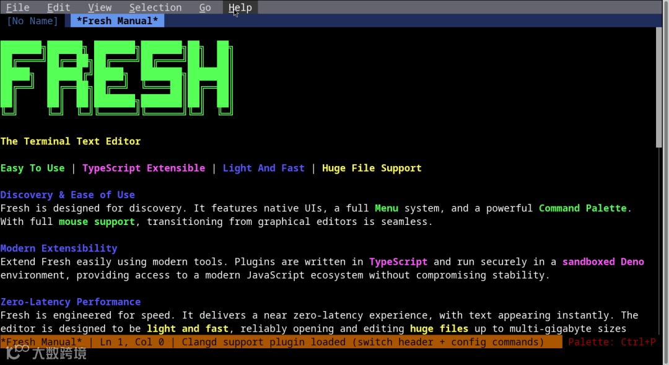Click the 'Command Palette' keyword
Image resolution: width=669 pixels, height=365 pixels.
[x=582, y=208]
